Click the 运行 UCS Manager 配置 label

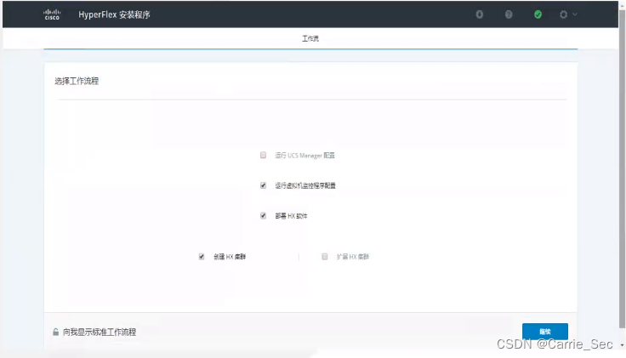pos(305,156)
